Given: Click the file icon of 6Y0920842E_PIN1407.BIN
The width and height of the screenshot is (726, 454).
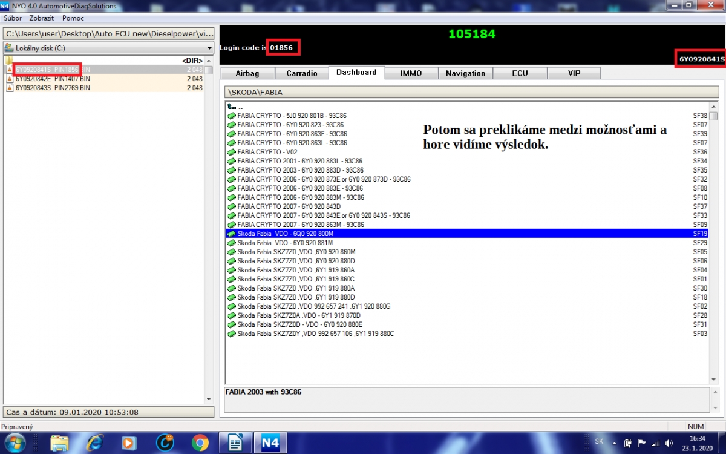Looking at the screenshot, I should [9, 79].
